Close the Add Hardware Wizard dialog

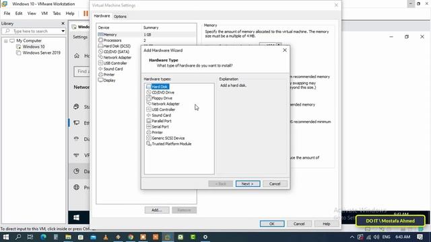click(285, 50)
